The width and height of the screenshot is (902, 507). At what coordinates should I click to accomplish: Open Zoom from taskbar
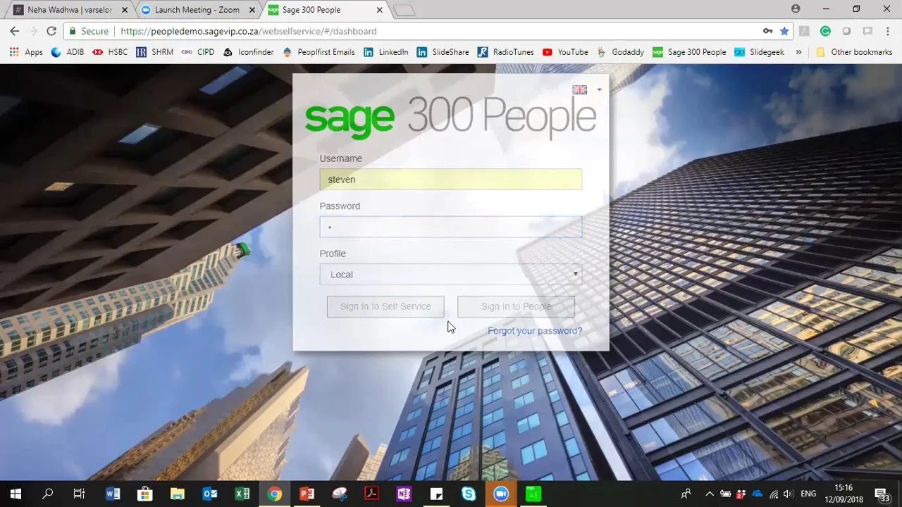(x=501, y=494)
